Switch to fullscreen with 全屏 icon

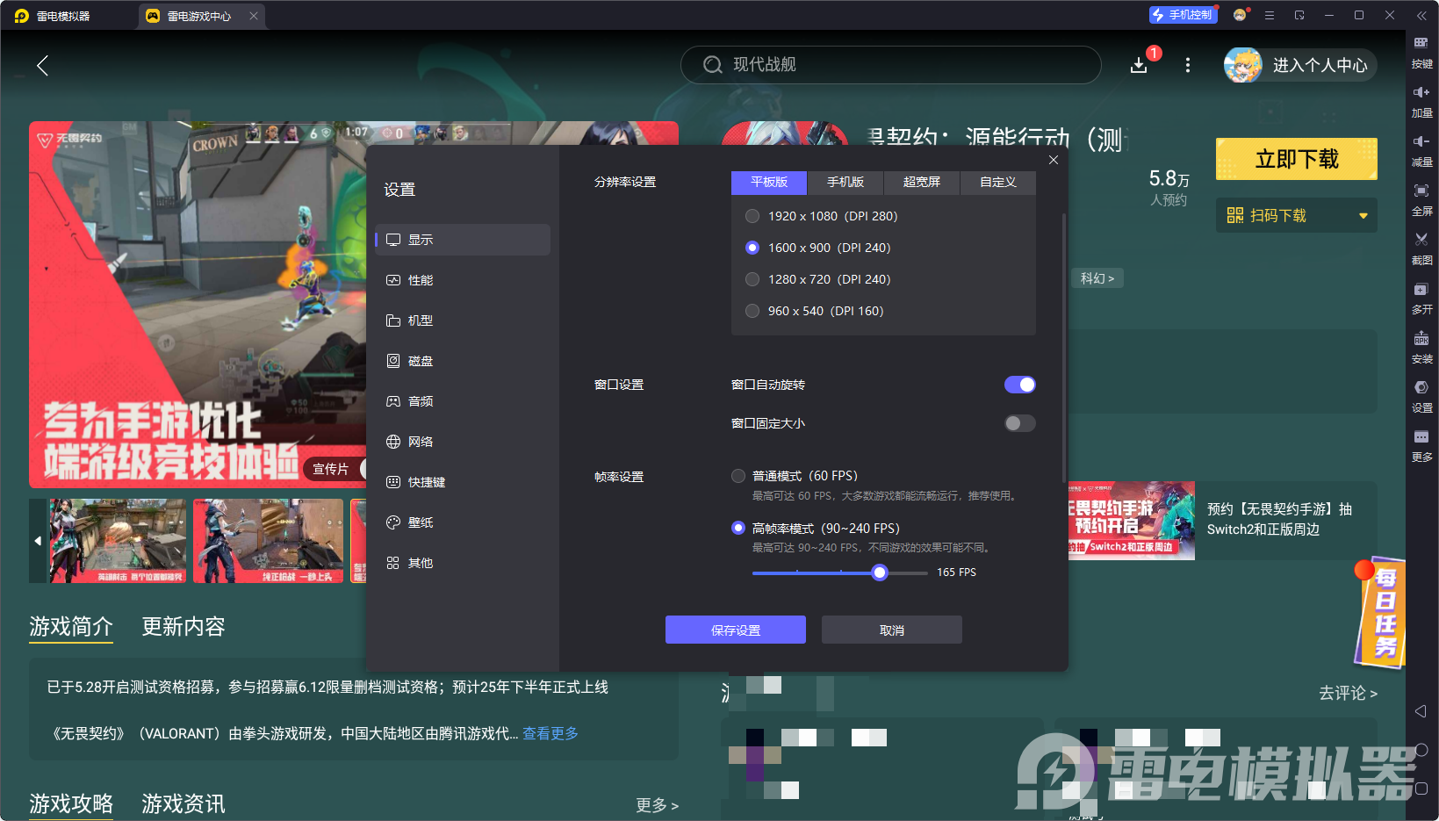click(1422, 200)
